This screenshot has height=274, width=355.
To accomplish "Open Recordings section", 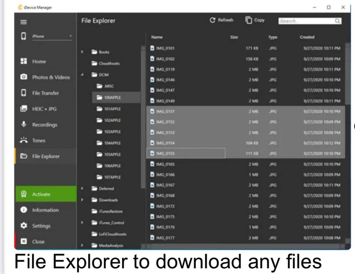I will tap(46, 125).
